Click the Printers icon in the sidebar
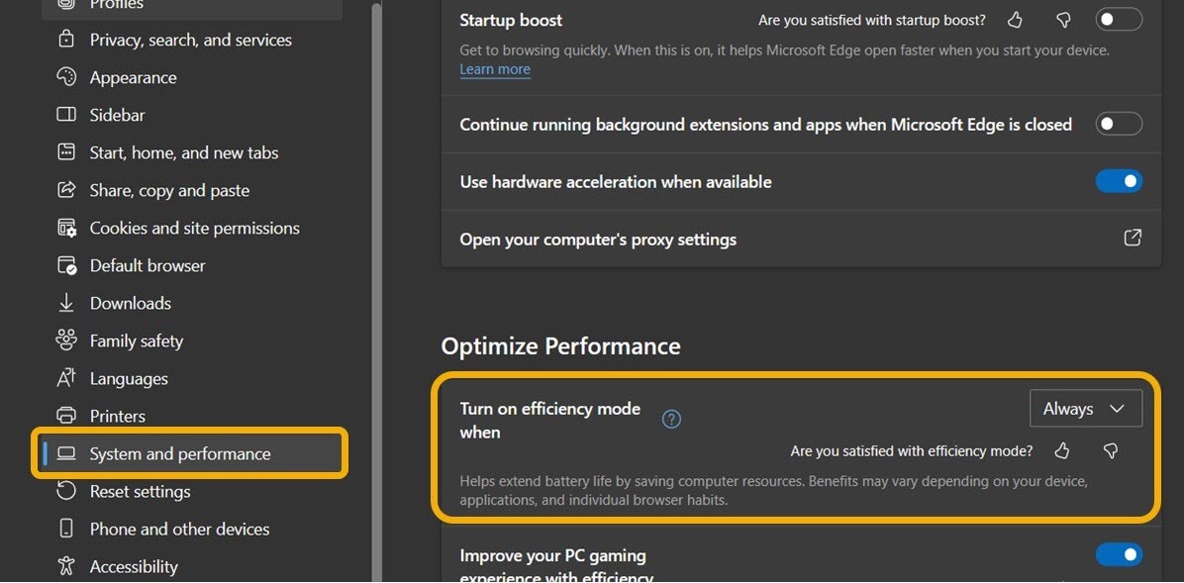1184x583 pixels. click(x=65, y=416)
